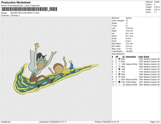Viewport: 161px width, 124px height.
Task: Click the Colors value 9
Action: tap(155, 5)
